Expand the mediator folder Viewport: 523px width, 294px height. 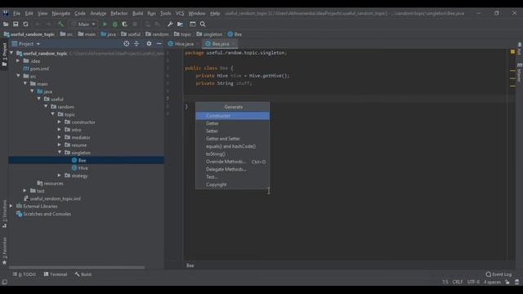click(x=60, y=137)
